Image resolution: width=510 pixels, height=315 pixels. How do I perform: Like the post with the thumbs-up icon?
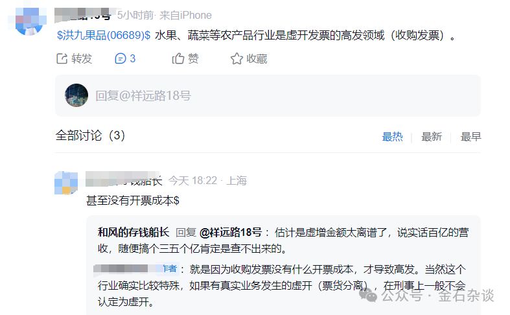178,58
